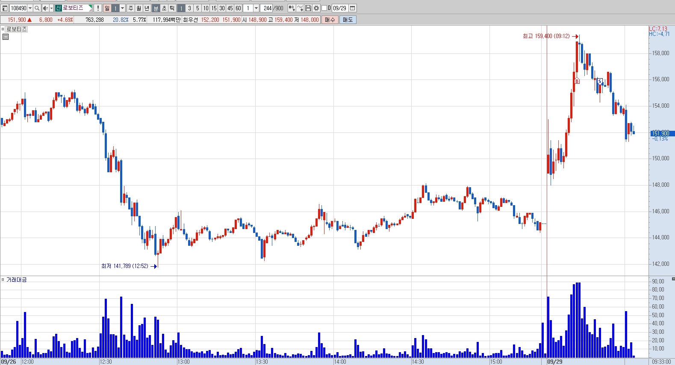Switch to 년 (yearly) chart period
This screenshot has width=675, height=365.
pyautogui.click(x=147, y=8)
